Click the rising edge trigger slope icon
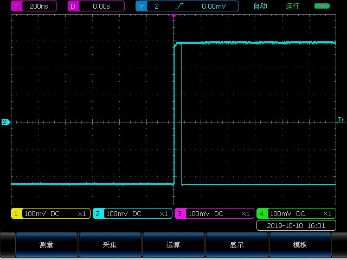Image resolution: width=347 pixels, height=260 pixels. coord(179,6)
